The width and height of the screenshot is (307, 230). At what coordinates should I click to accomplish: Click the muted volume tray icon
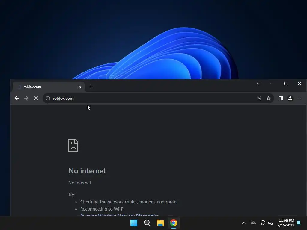pos(271,223)
